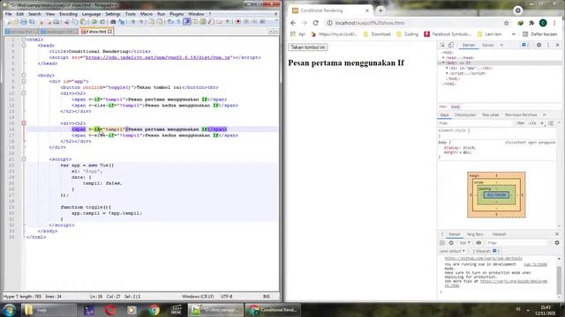Activate the DevTools element inspector icon
This screenshot has height=317, width=565.
(x=443, y=45)
